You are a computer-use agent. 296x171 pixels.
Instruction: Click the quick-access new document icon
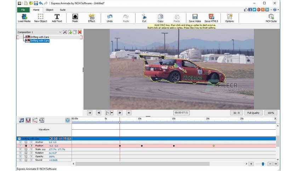(26, 3)
